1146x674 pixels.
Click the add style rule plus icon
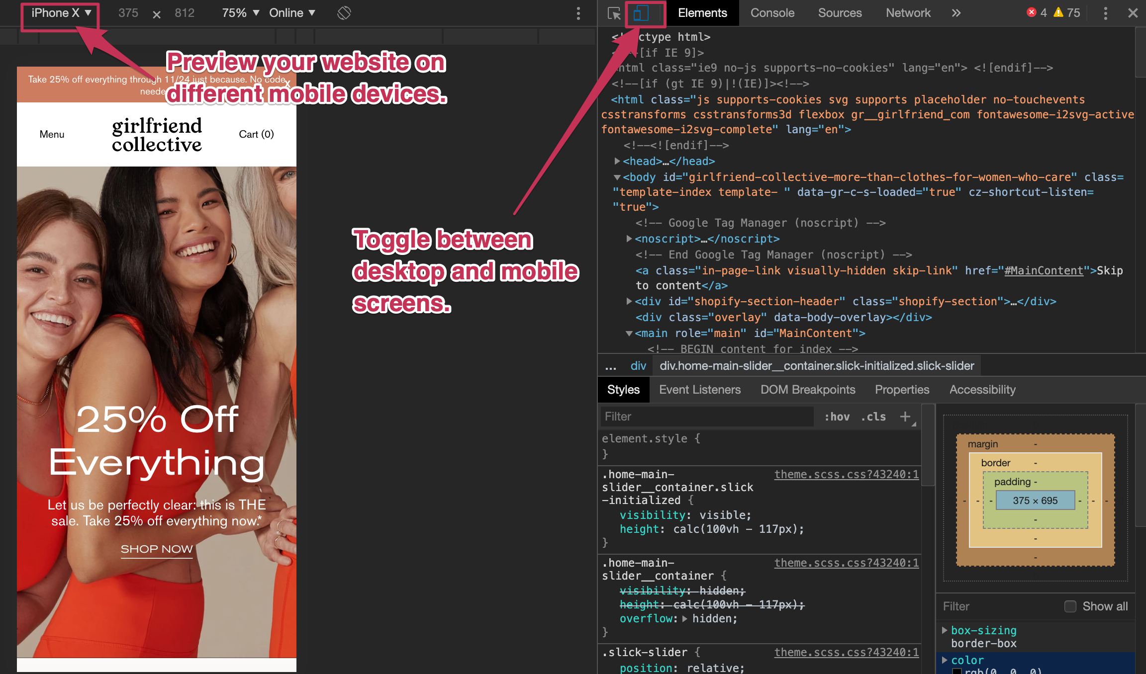pyautogui.click(x=905, y=416)
